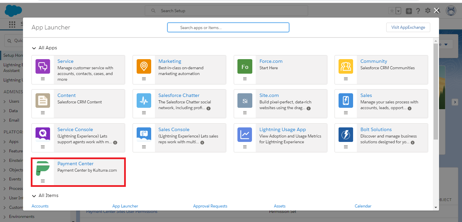462x222 pixels.
Task: Click the favorites star icon
Action: 392,11
